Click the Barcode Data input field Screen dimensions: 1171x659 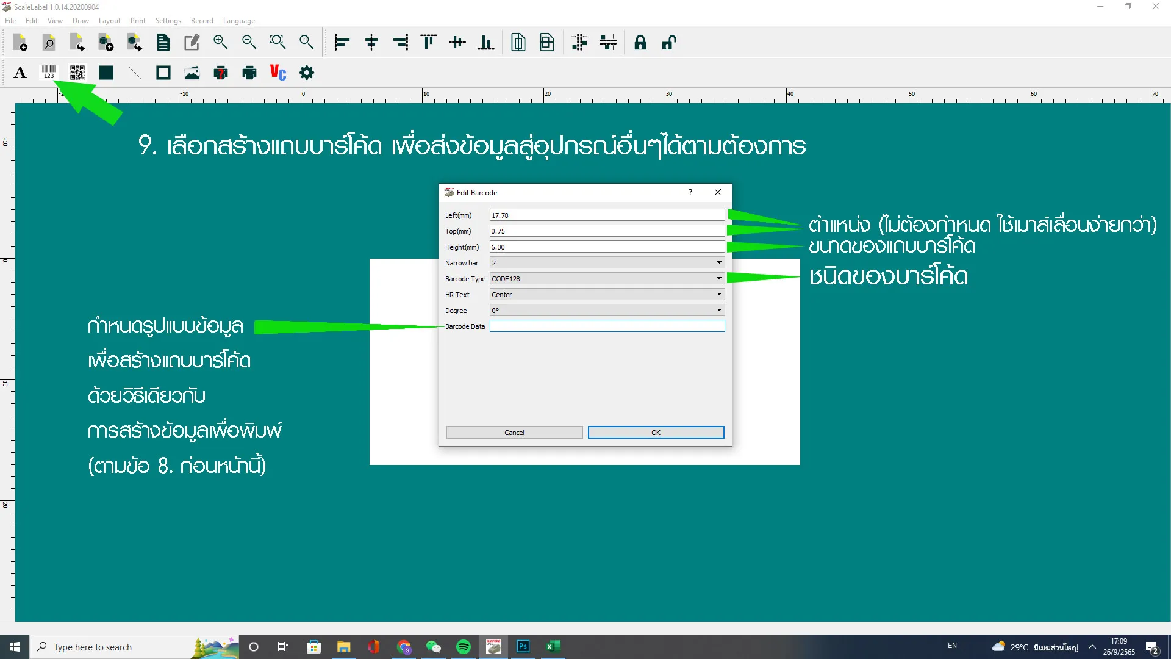pyautogui.click(x=607, y=326)
